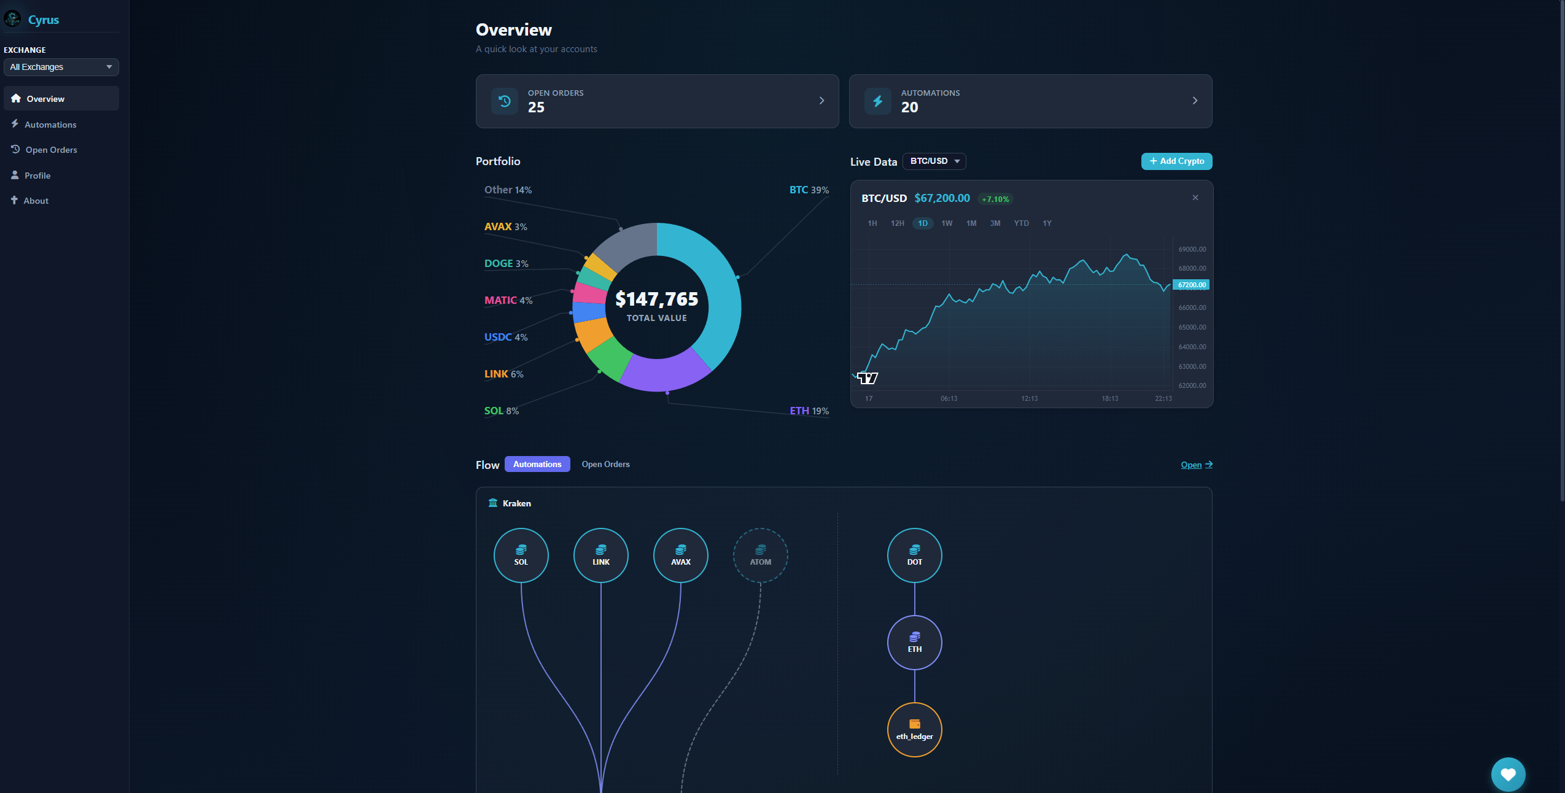Viewport: 1565px width, 793px height.
Task: Select the DOT node in flow
Action: click(915, 555)
